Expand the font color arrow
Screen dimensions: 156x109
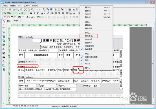point(45,13)
